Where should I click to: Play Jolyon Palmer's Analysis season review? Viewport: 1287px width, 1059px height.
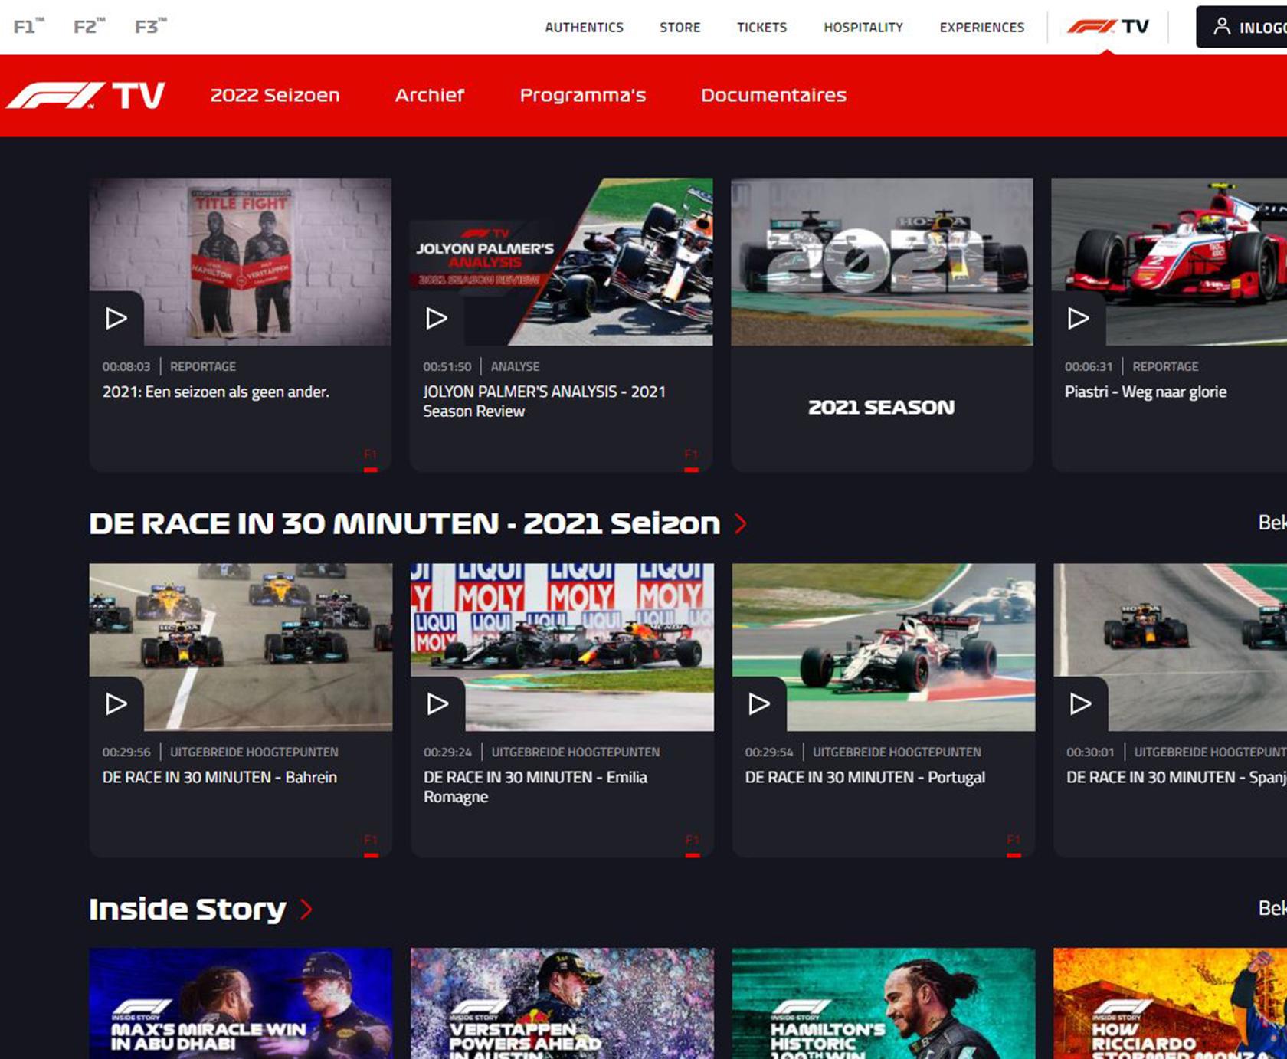(437, 318)
